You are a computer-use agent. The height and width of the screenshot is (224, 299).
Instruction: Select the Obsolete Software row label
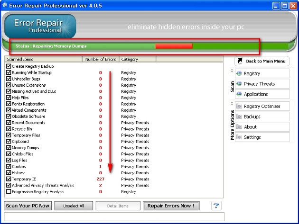click(x=28, y=116)
